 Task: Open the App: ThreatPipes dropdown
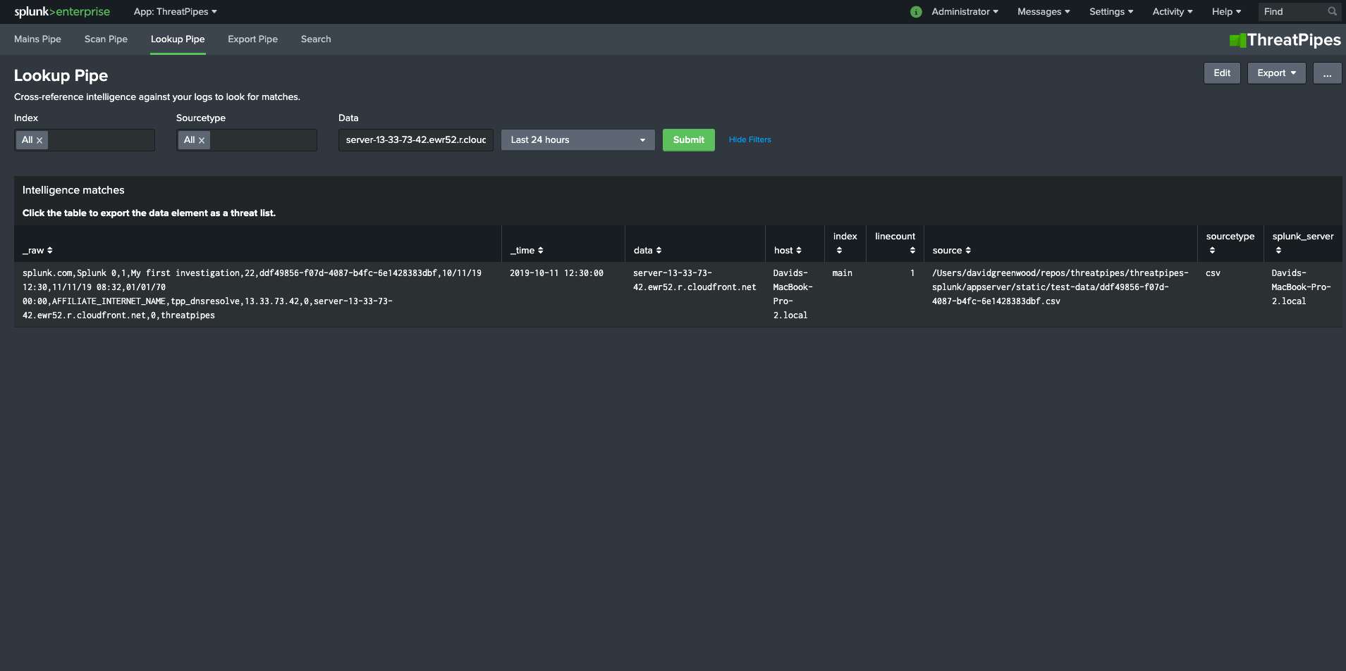[174, 11]
